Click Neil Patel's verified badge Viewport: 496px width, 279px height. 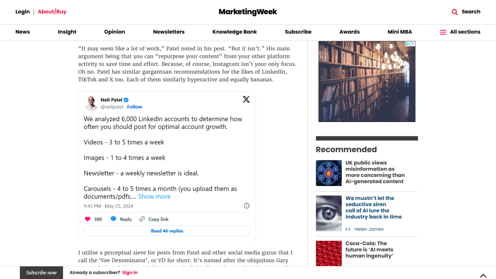126,100
